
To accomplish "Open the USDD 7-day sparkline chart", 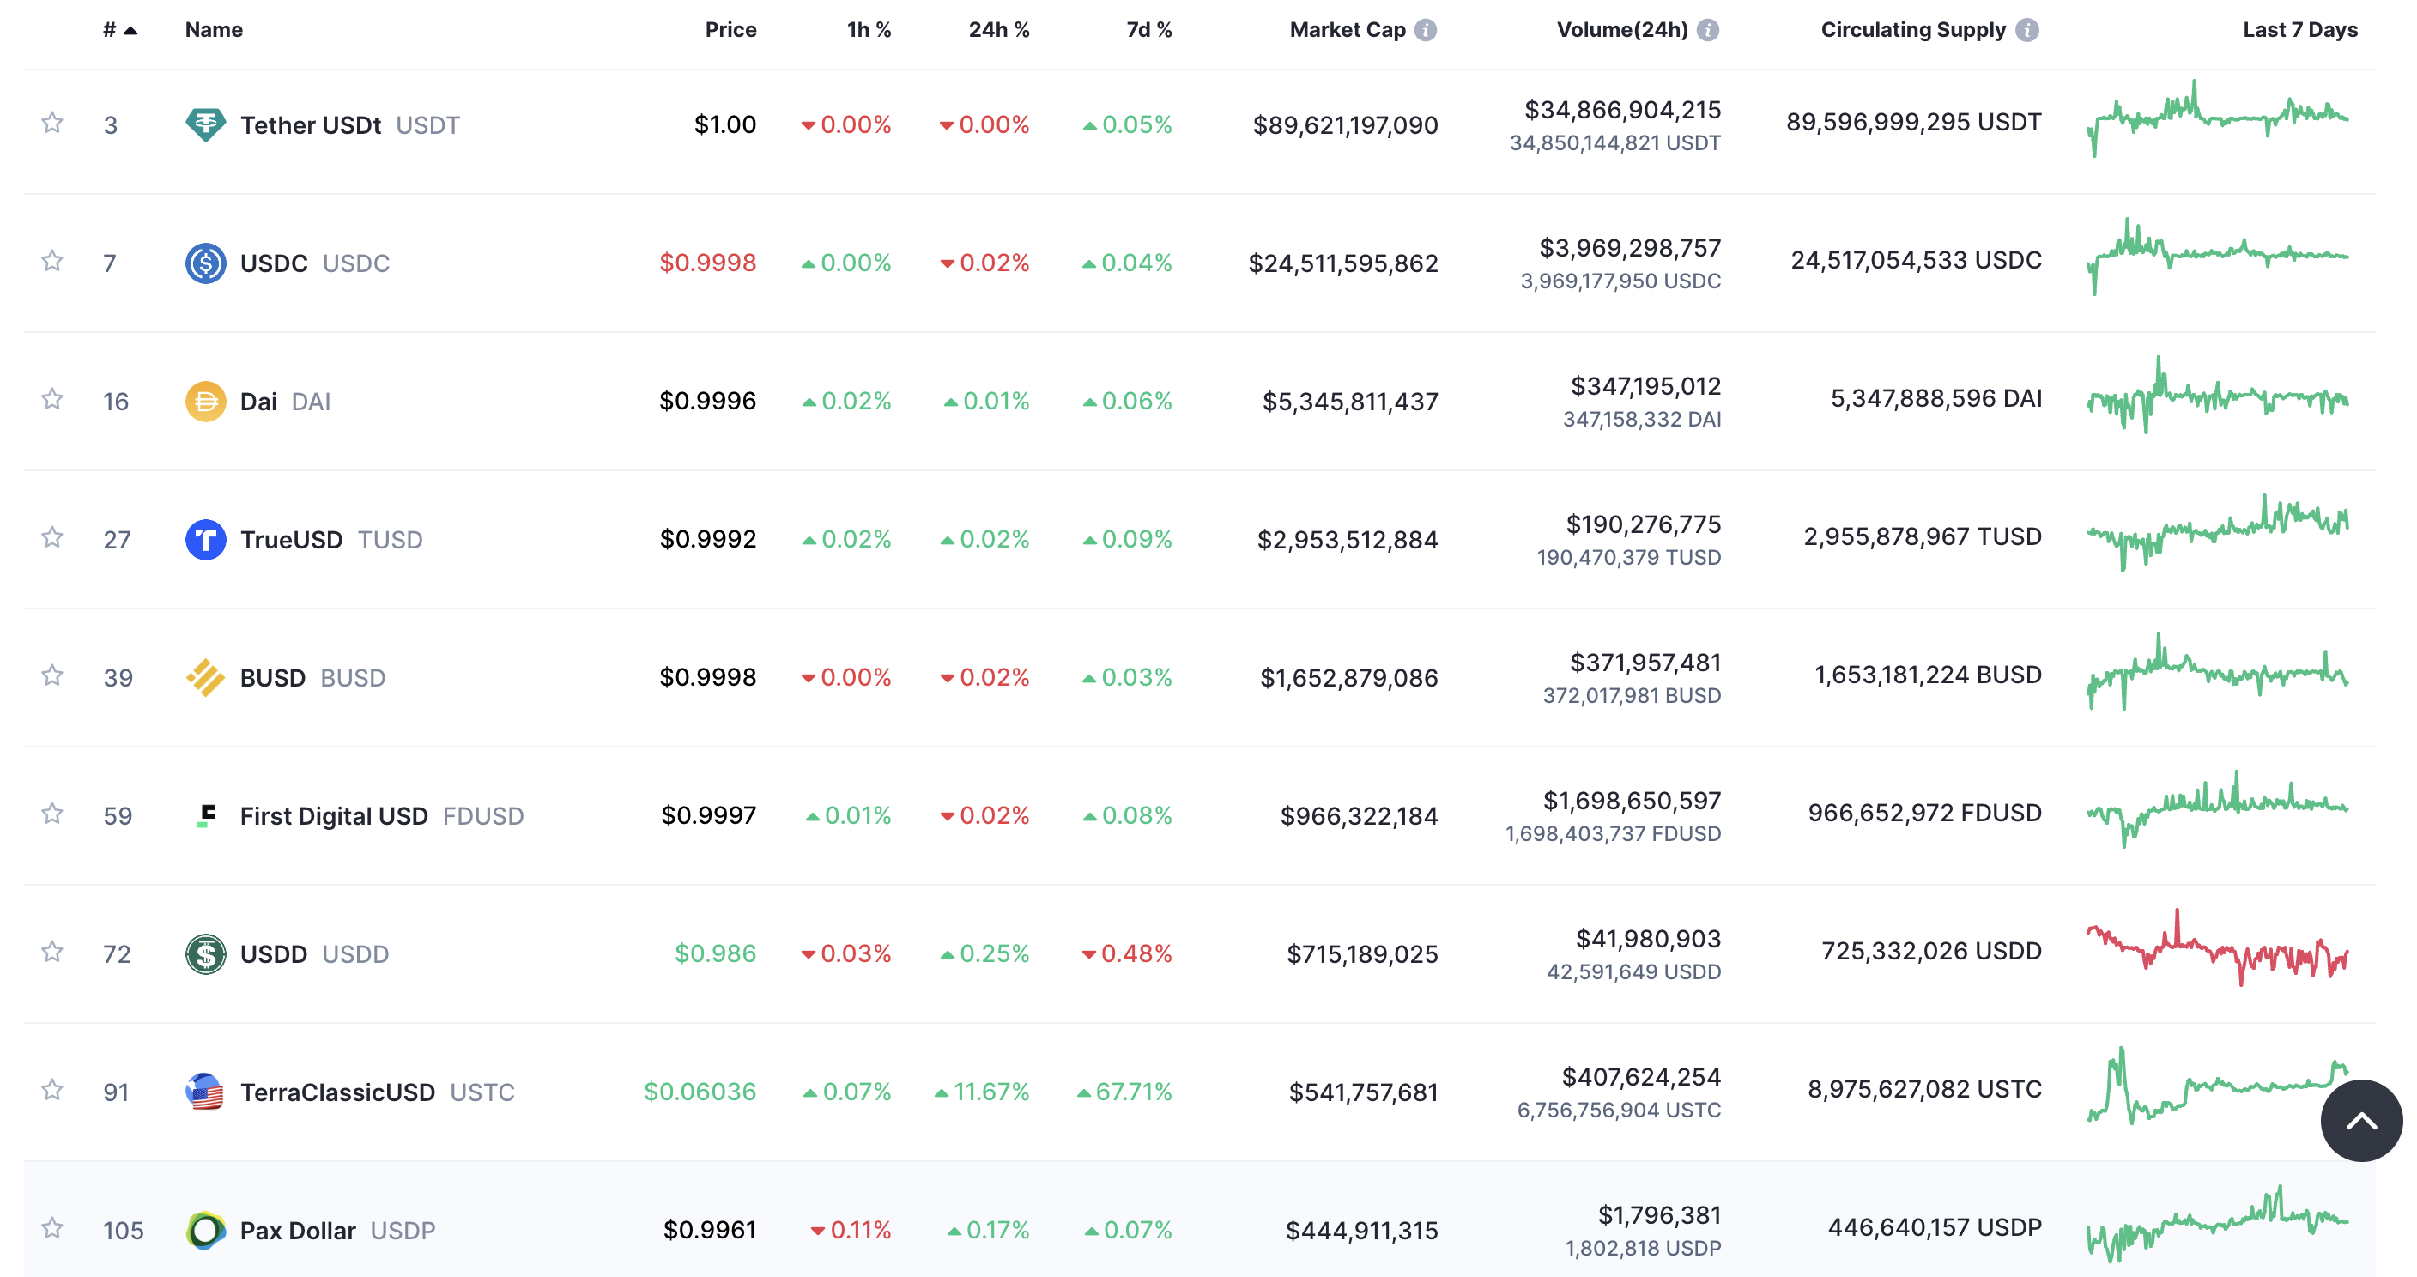I will [x=2217, y=949].
